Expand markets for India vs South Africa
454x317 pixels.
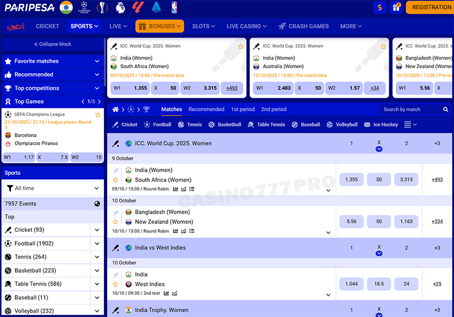click(329, 190)
